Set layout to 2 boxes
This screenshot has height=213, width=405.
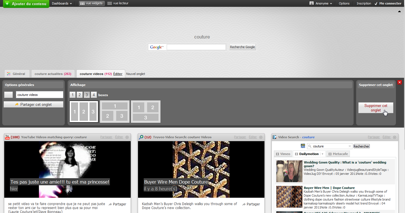tap(80, 95)
